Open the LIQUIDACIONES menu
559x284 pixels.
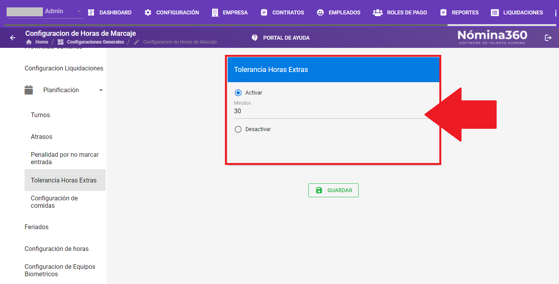click(x=517, y=12)
